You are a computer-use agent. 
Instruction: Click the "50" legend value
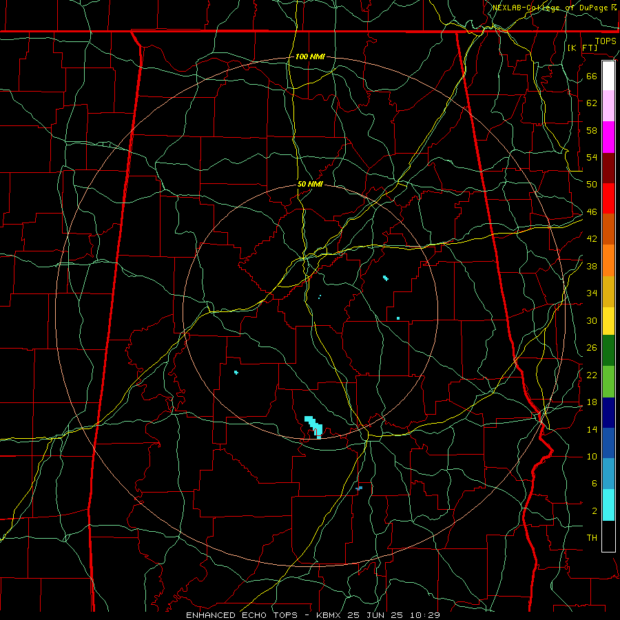[x=592, y=184]
